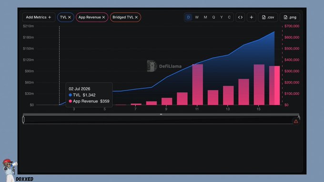Click the $300,000 right axis label
The height and width of the screenshot is (182, 324).
[x=292, y=71]
